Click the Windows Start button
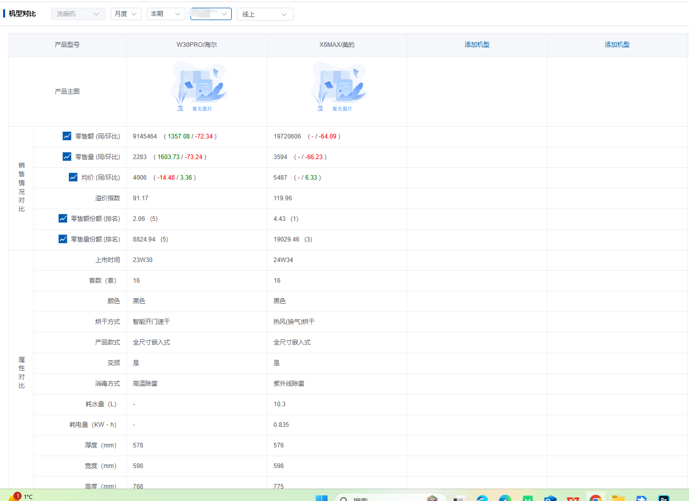Viewport: 689px width, 501px height. click(x=321, y=498)
